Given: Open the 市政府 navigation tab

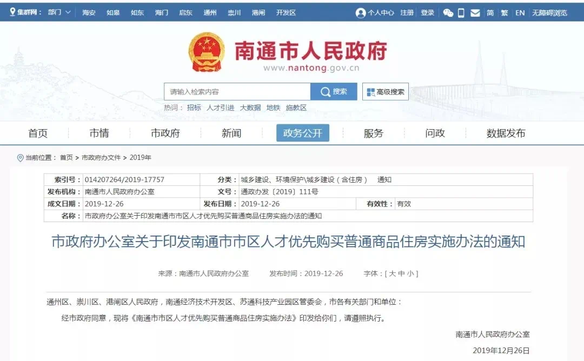Looking at the screenshot, I should coord(165,133).
